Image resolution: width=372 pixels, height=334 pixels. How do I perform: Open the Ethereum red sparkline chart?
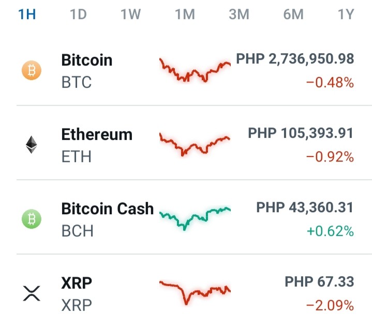click(x=195, y=144)
